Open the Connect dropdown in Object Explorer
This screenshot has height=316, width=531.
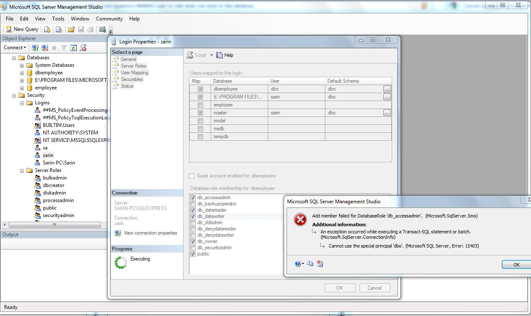click(x=15, y=48)
